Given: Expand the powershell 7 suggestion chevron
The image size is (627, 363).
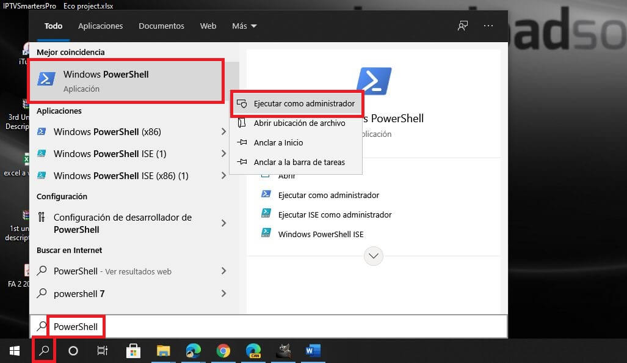Looking at the screenshot, I should coord(223,293).
